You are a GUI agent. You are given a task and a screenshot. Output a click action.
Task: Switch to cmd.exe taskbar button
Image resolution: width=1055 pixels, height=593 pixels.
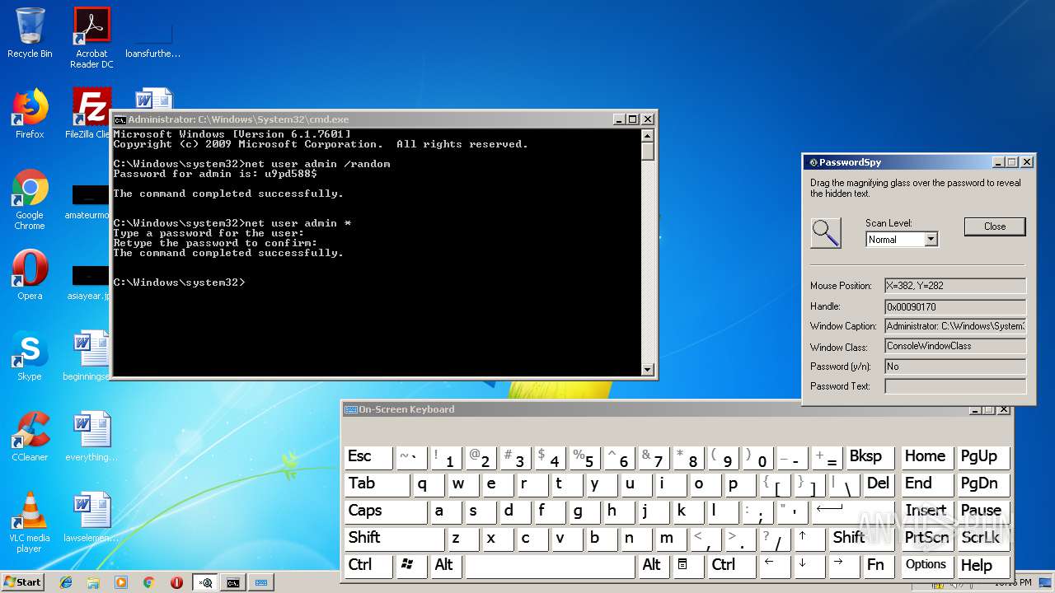pyautogui.click(x=233, y=582)
